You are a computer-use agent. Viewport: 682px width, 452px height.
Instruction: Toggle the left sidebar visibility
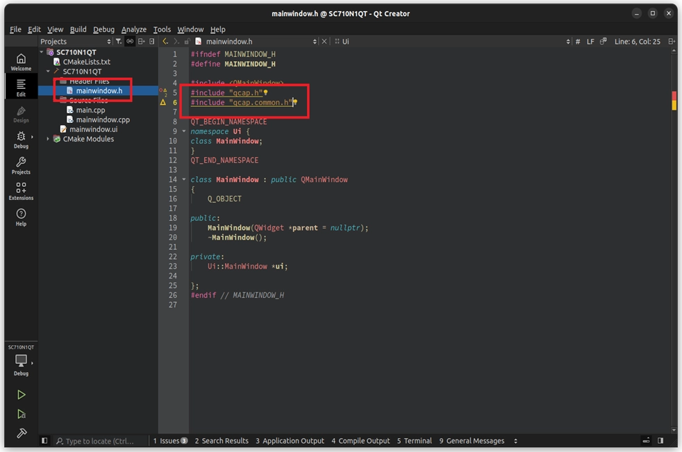pyautogui.click(x=44, y=441)
